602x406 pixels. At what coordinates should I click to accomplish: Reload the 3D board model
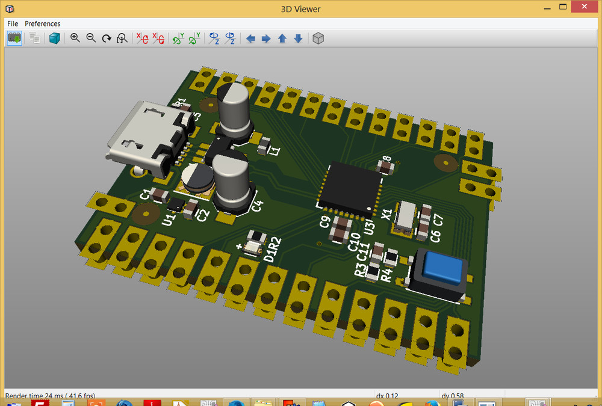pyautogui.click(x=14, y=38)
